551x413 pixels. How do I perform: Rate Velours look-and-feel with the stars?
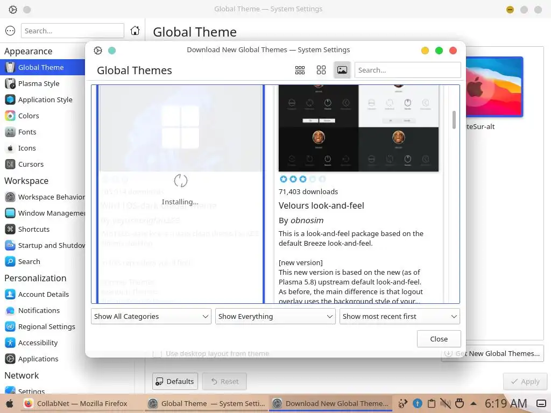(x=302, y=179)
